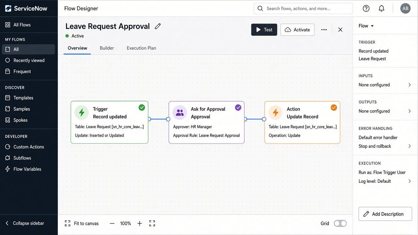Open the AB user avatar menu
The height and width of the screenshot is (235, 418).
pos(405,8)
